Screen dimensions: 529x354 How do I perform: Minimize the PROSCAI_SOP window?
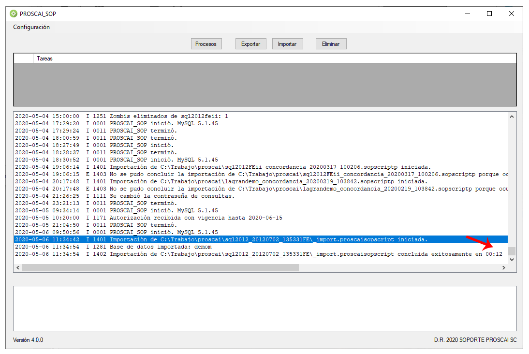tap(468, 14)
